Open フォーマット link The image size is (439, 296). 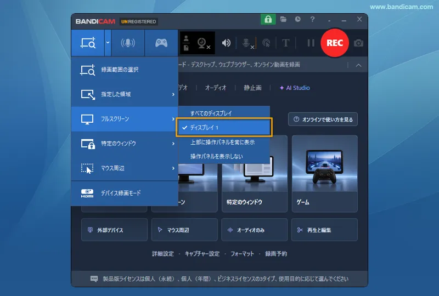pos(242,254)
